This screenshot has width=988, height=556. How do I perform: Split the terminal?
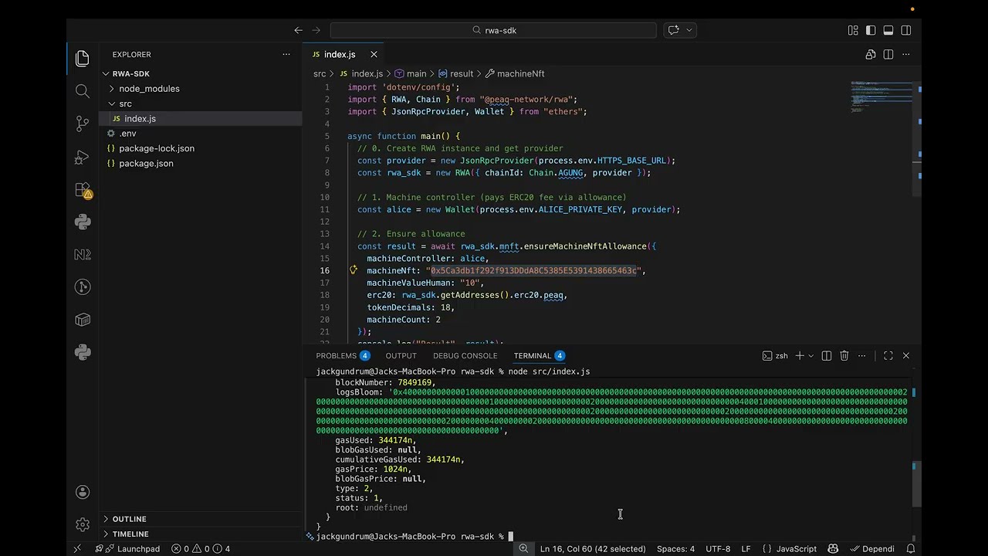tap(827, 355)
